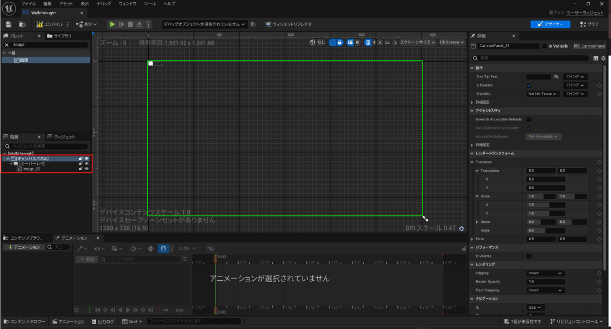Switch to the ライブラリ tab

60,36
